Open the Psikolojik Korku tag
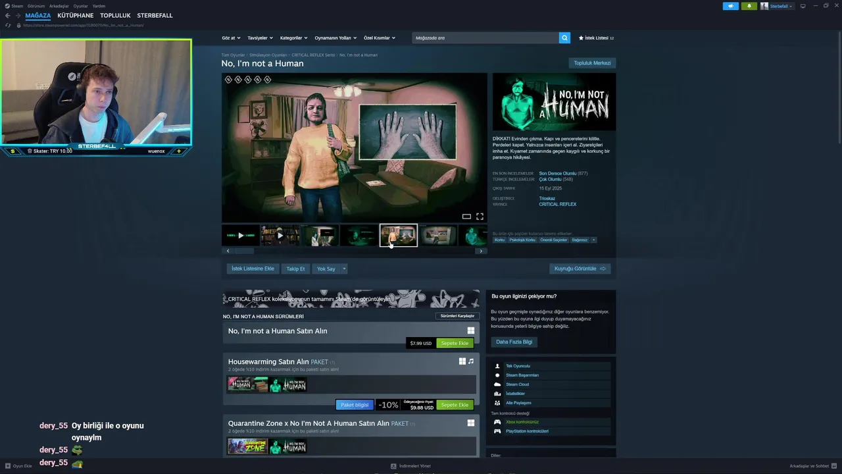Viewport: 842px width, 474px height. point(522,240)
